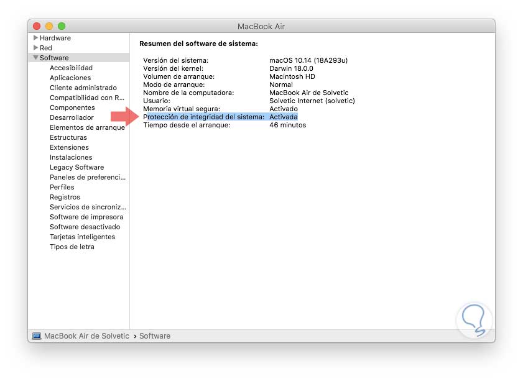This screenshot has width=523, height=379.
Task: Minimize window with the yellow button
Action: tap(49, 26)
